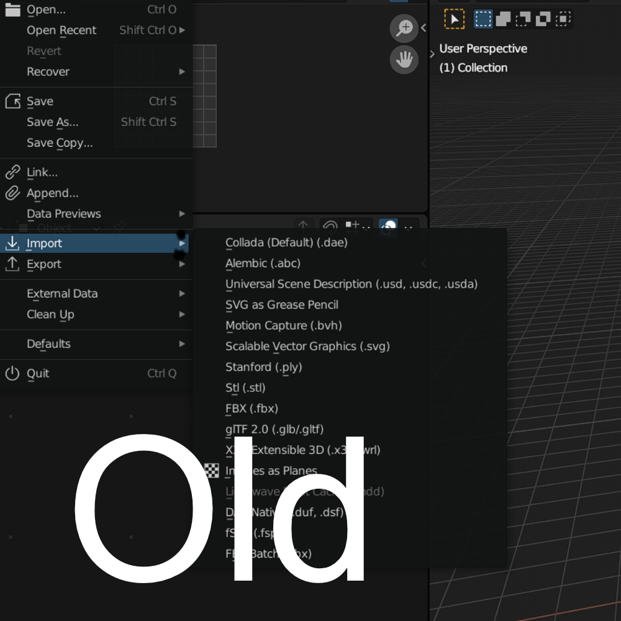Select Alembic (.abc) import option
The height and width of the screenshot is (621, 621).
[x=350, y=263]
